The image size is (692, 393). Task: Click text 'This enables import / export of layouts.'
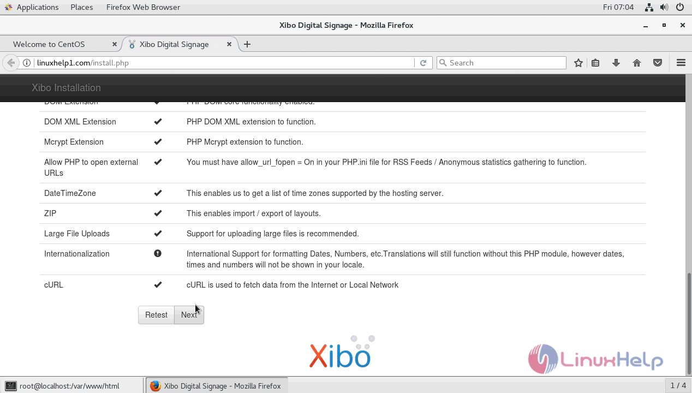254,213
